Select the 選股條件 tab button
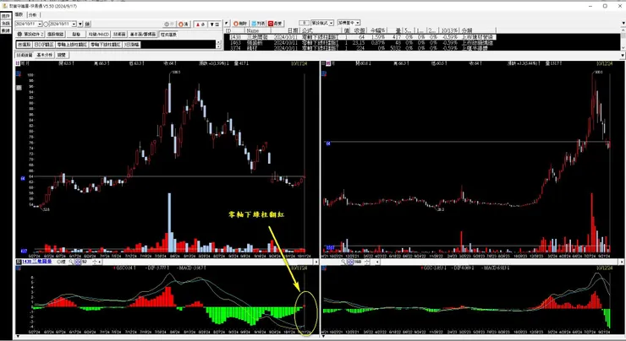The height and width of the screenshot is (341, 626). coord(56,35)
